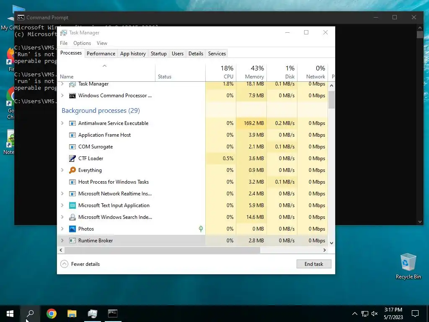Sort by the Disk column header
This screenshot has height=322, width=429.
tap(282, 73)
